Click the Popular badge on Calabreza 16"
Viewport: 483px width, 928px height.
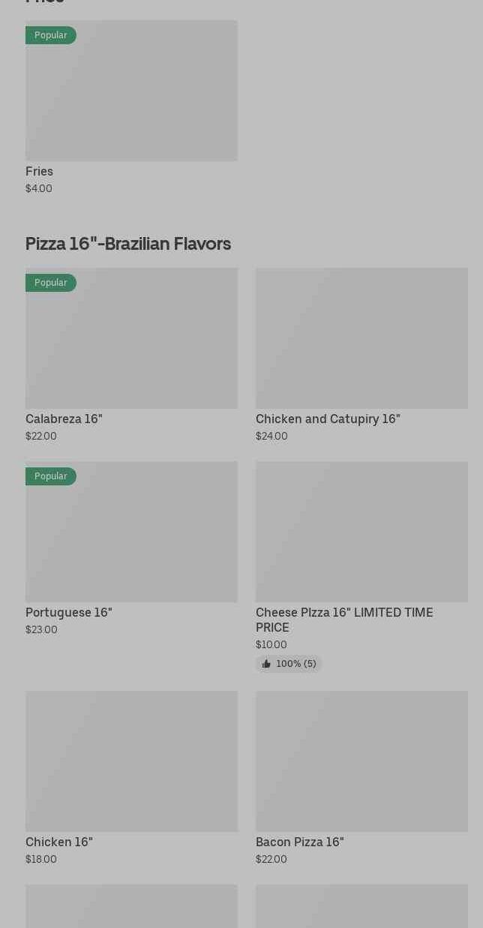click(x=50, y=283)
